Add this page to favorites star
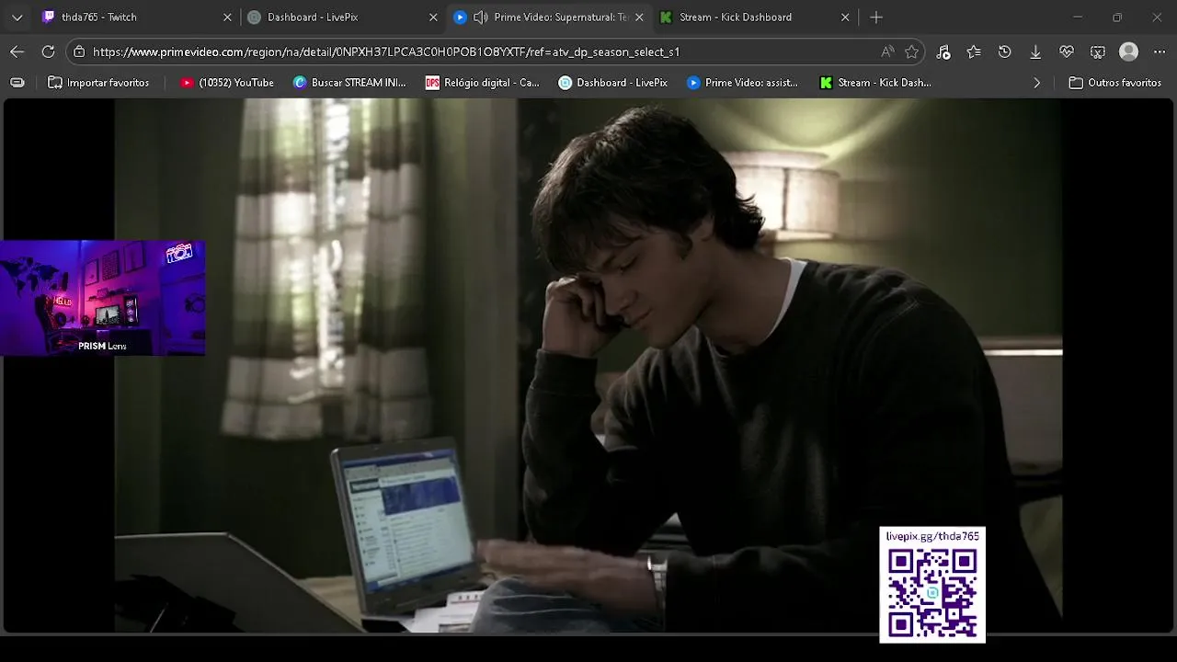The width and height of the screenshot is (1177, 662). pyautogui.click(x=911, y=51)
